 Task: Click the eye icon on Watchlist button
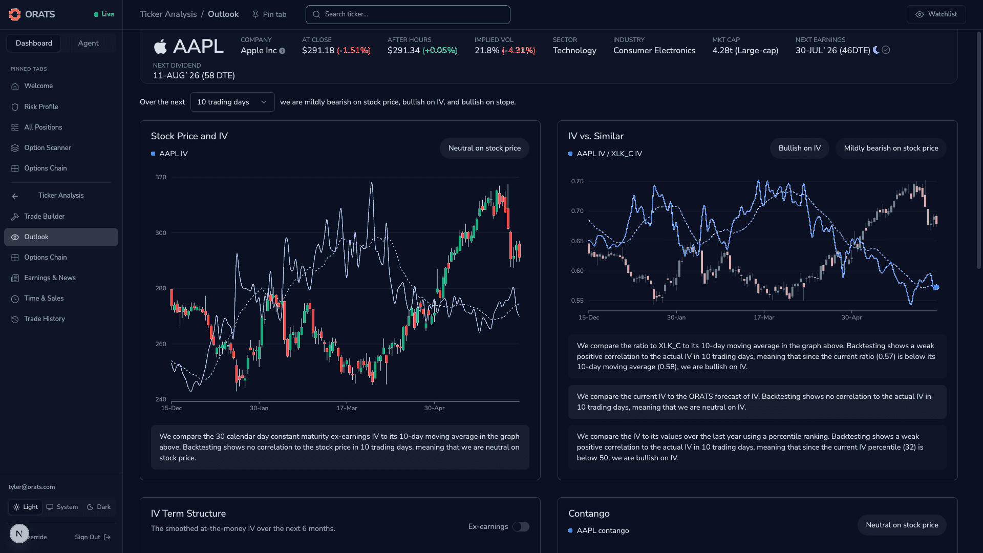920,14
